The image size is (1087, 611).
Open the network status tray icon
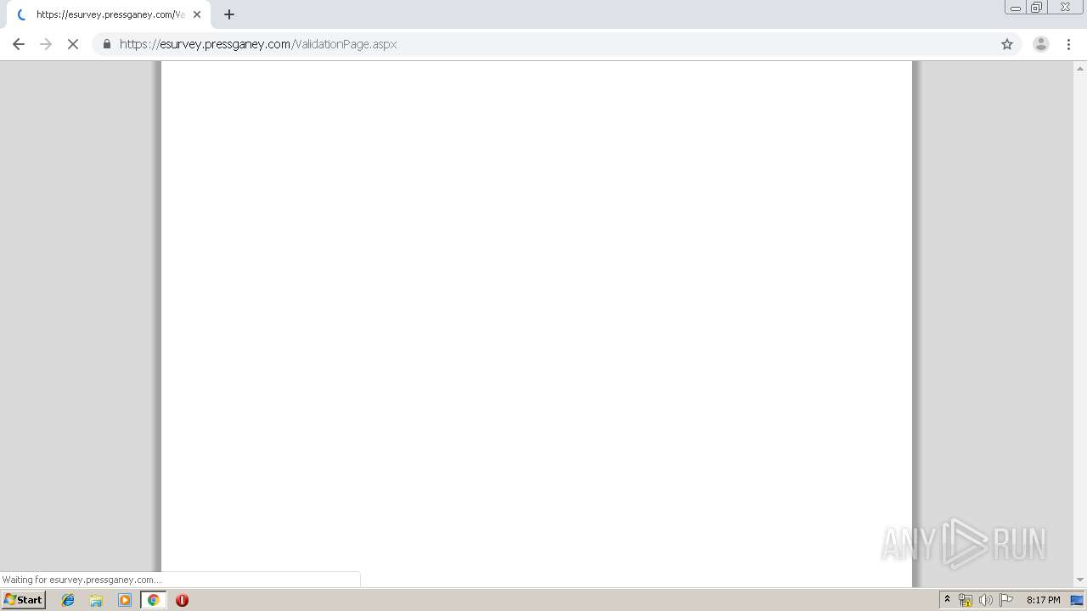click(x=966, y=600)
